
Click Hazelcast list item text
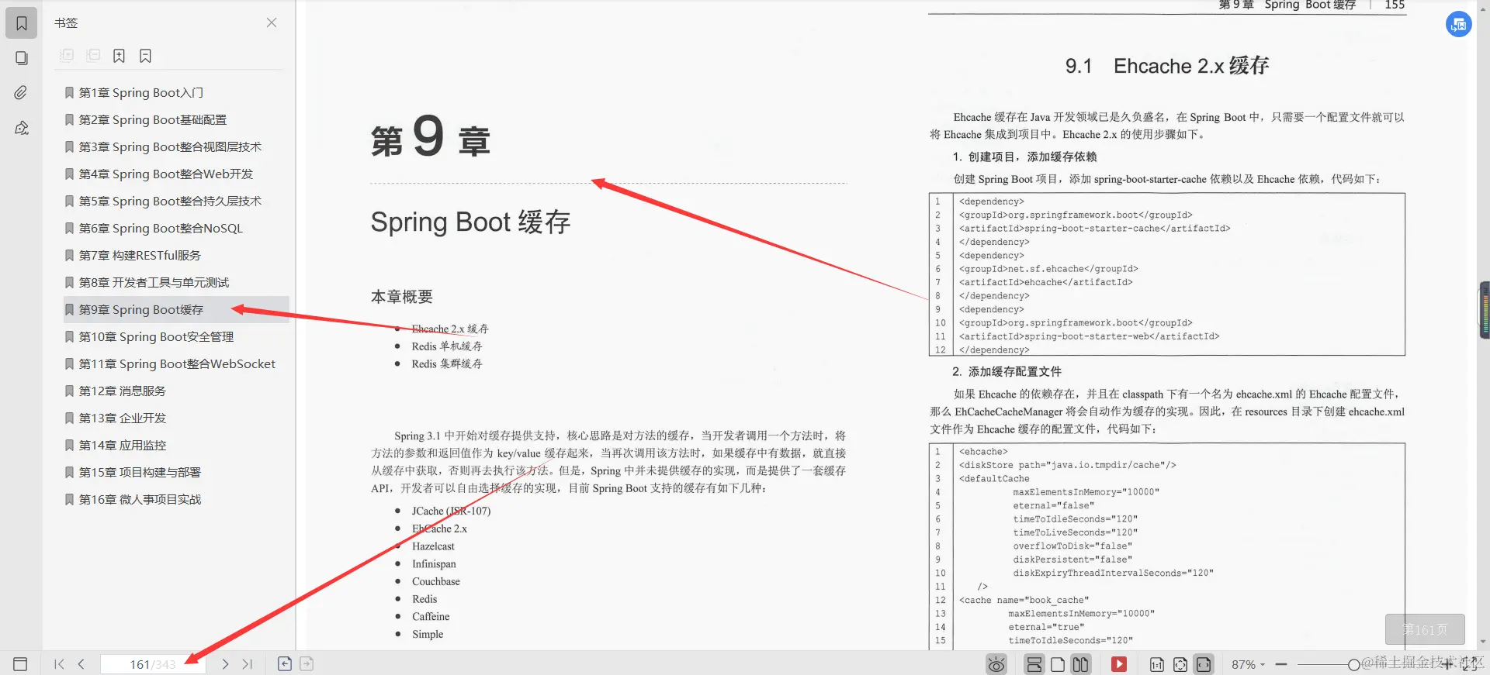pyautogui.click(x=433, y=546)
